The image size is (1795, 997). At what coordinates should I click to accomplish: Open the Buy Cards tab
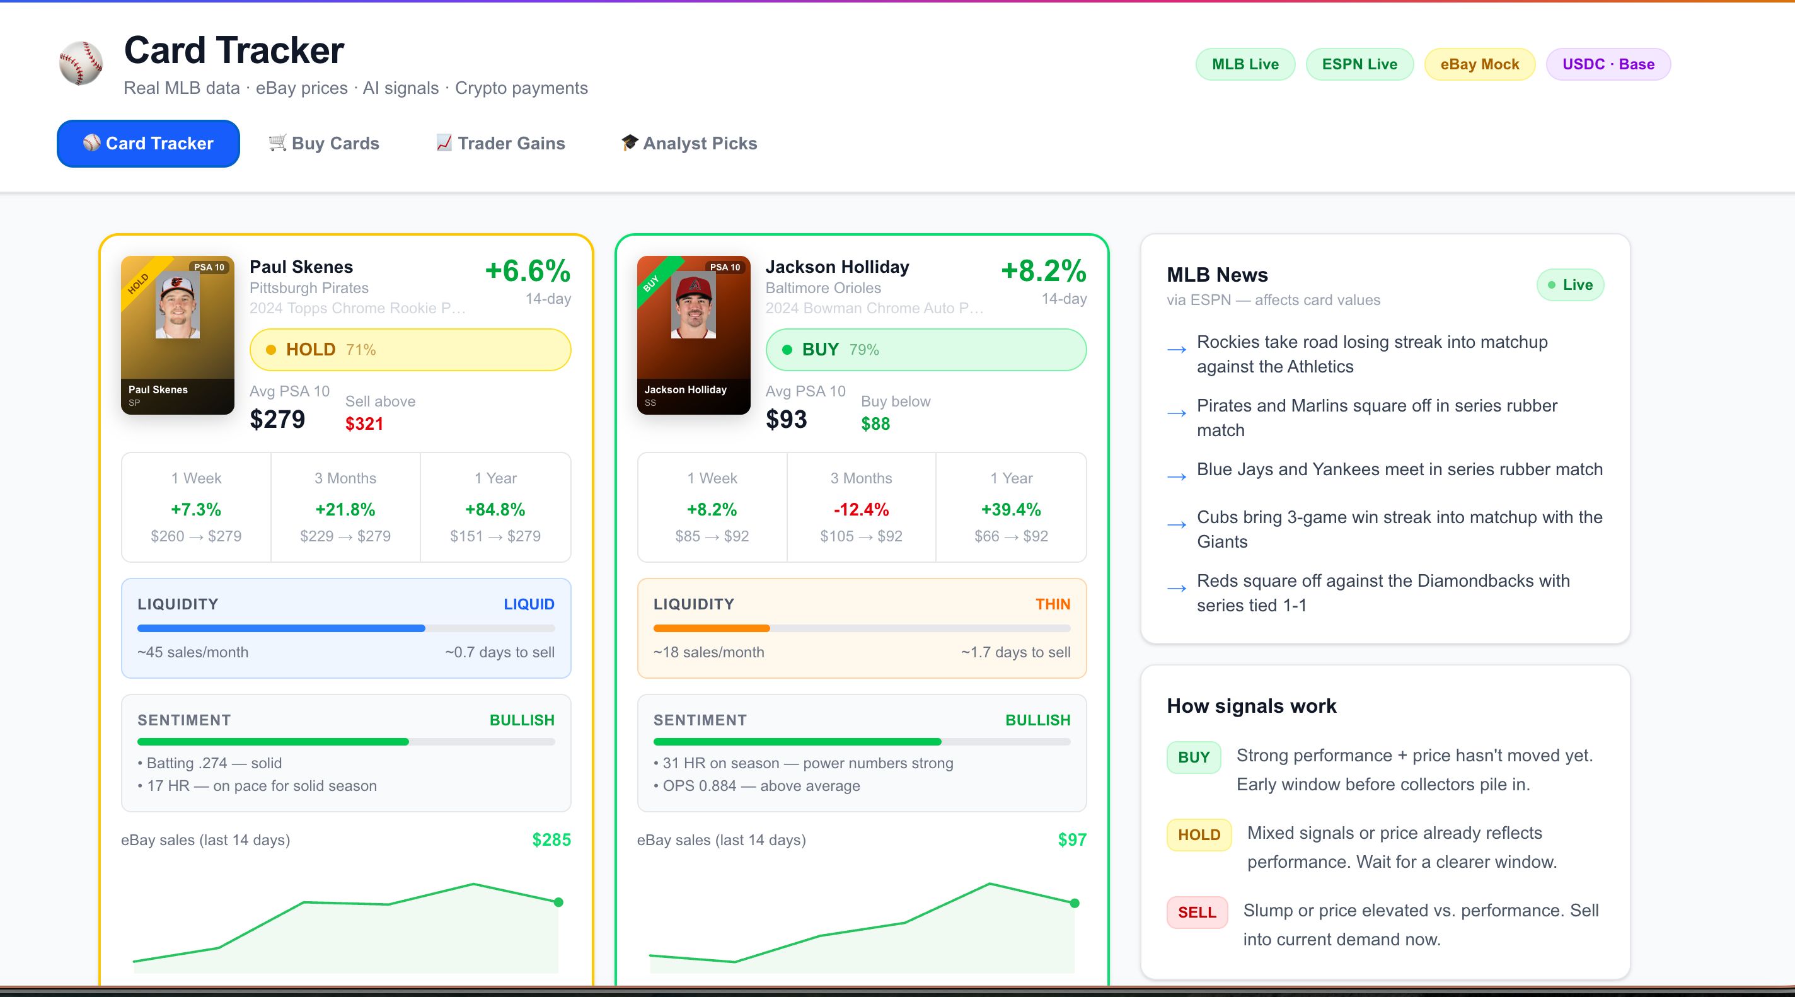pos(324,144)
